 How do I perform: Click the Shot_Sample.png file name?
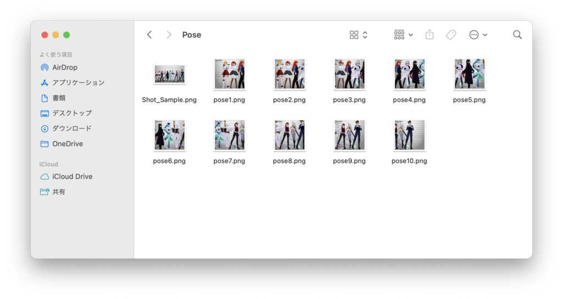(169, 100)
